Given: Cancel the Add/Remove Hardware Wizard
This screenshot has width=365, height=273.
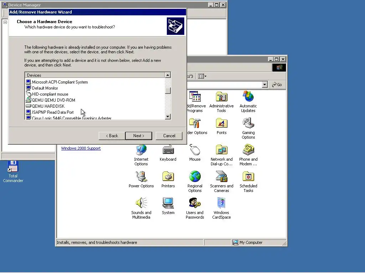Looking at the screenshot, I should (169, 136).
